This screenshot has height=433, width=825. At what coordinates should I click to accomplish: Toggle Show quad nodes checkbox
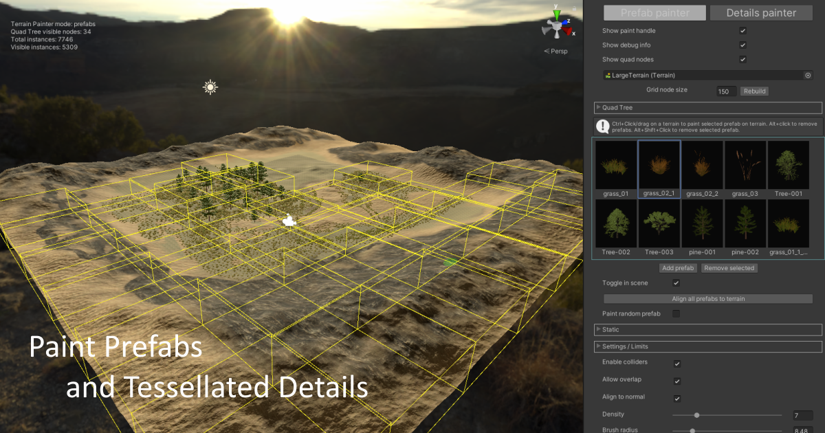[x=743, y=60]
